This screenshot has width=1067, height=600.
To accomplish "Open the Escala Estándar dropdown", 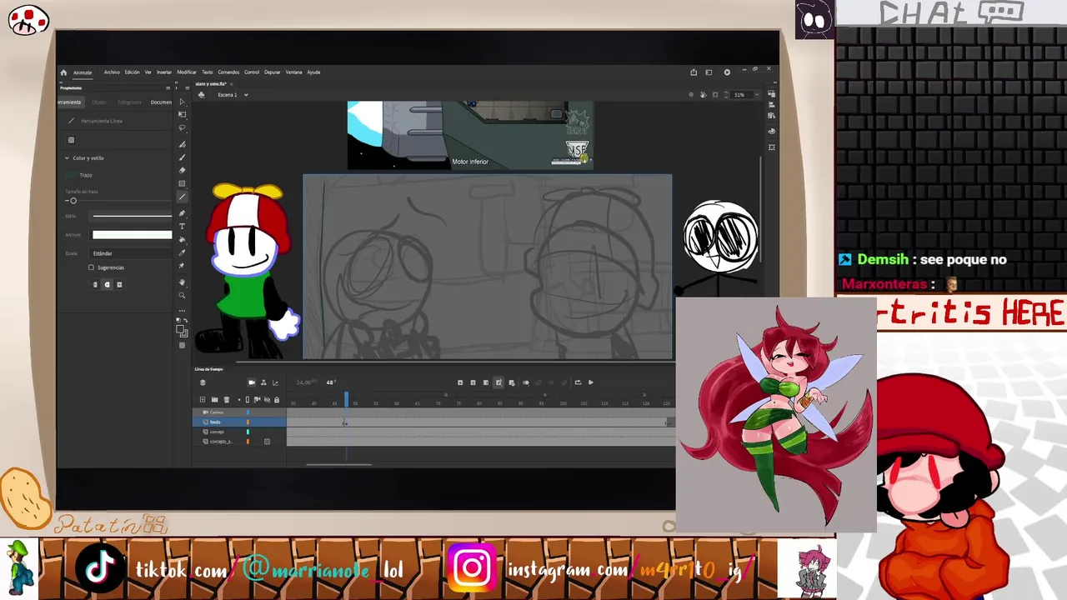I will pyautogui.click(x=132, y=253).
